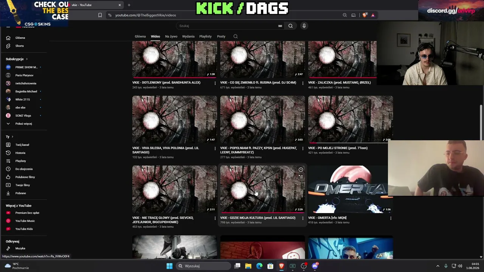Click the Brave Rewards triangle icon
This screenshot has height=272, width=484.
pos(373,15)
